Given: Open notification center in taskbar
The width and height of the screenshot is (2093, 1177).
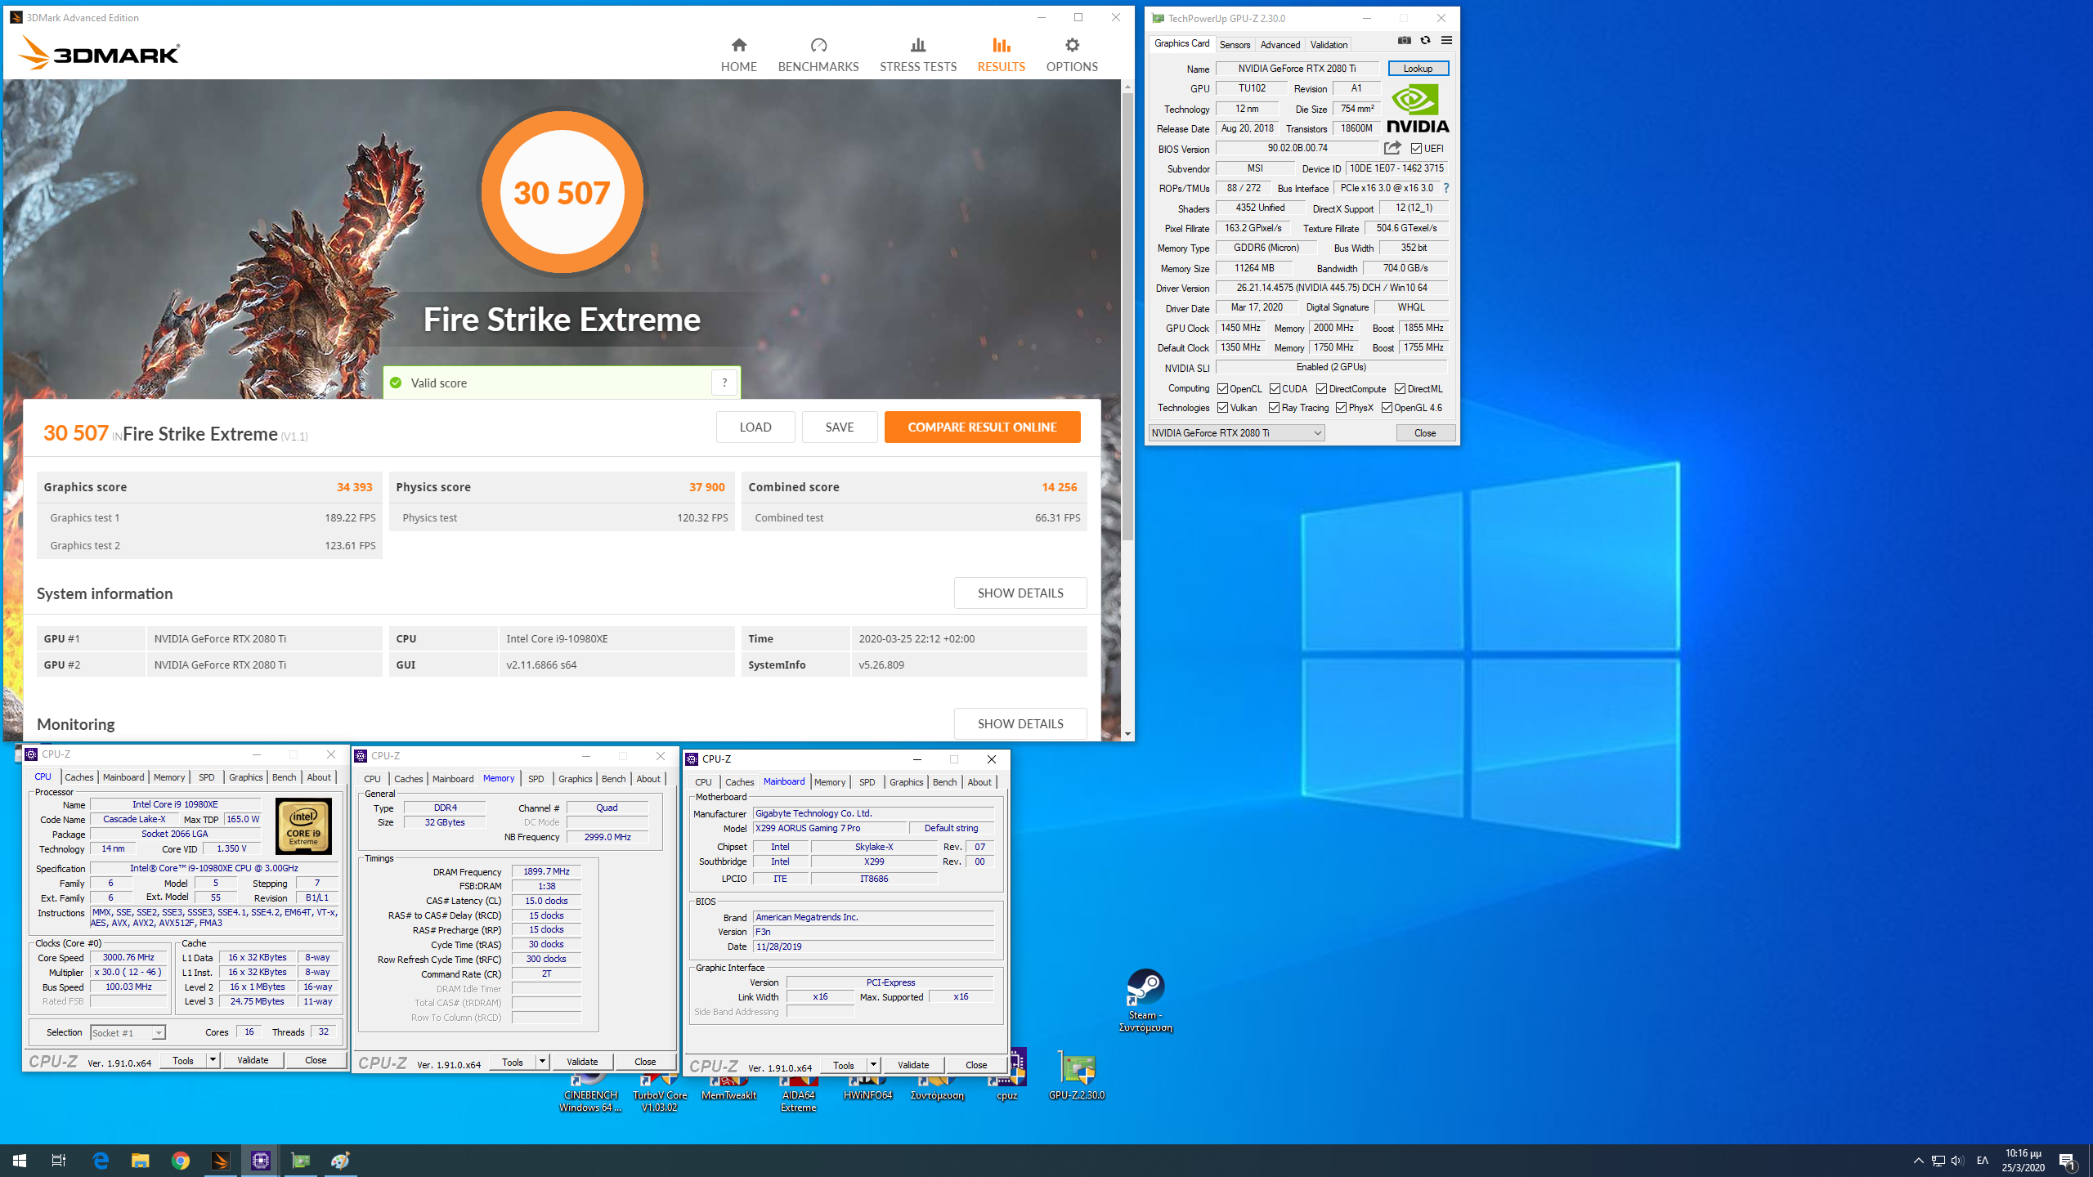Looking at the screenshot, I should coord(2068,1161).
